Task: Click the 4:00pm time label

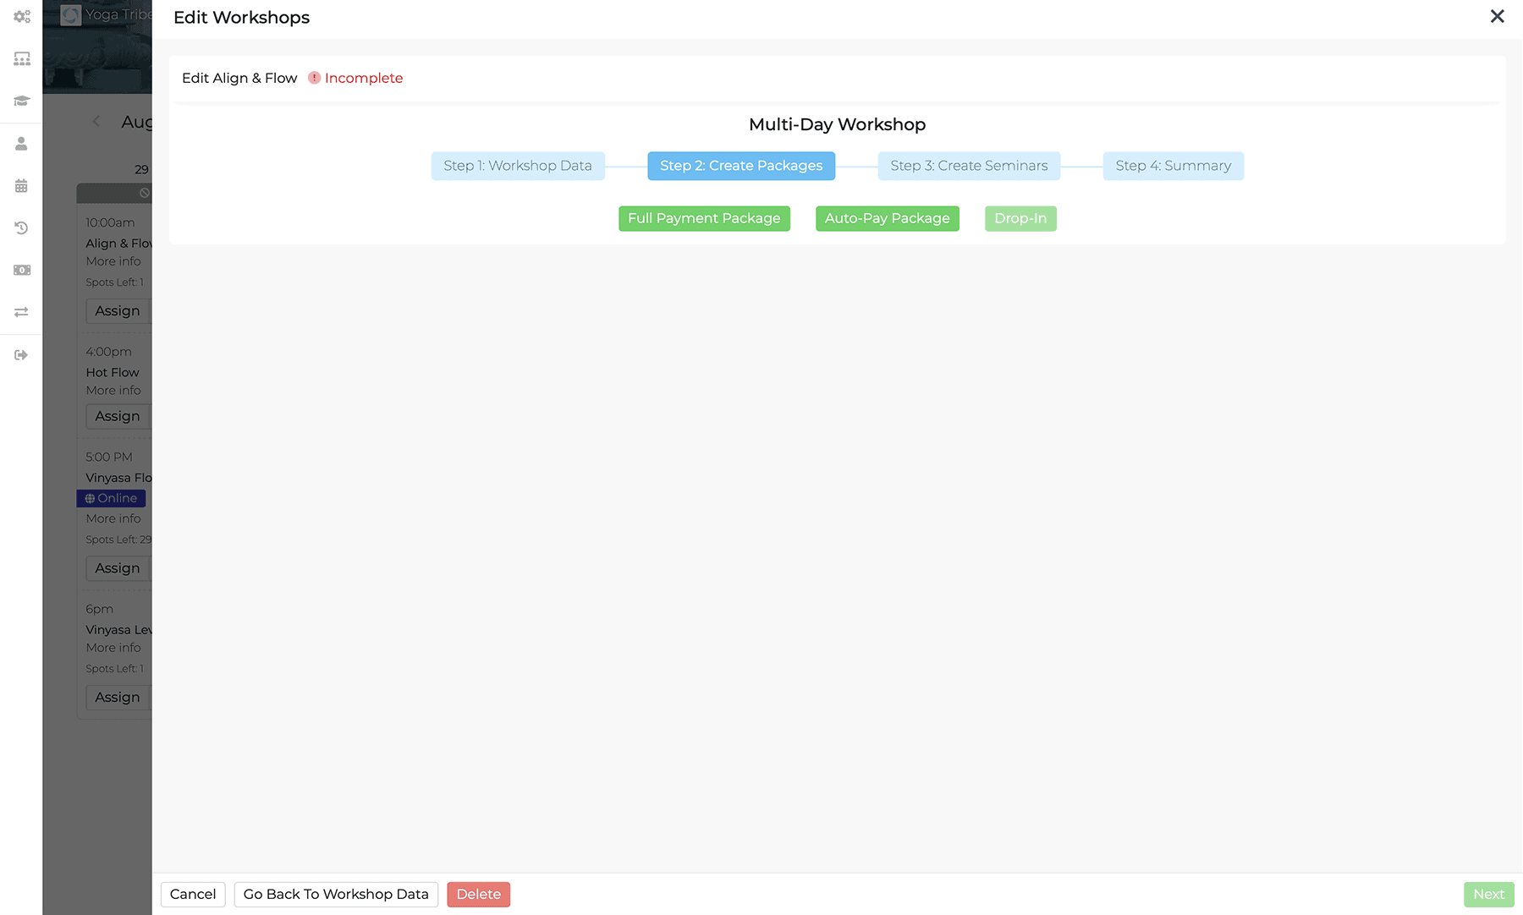Action: (108, 352)
